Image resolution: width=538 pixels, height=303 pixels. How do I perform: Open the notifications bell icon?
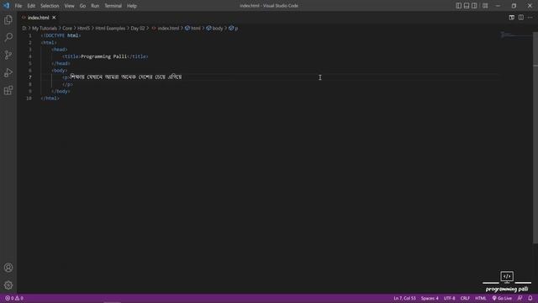530,298
